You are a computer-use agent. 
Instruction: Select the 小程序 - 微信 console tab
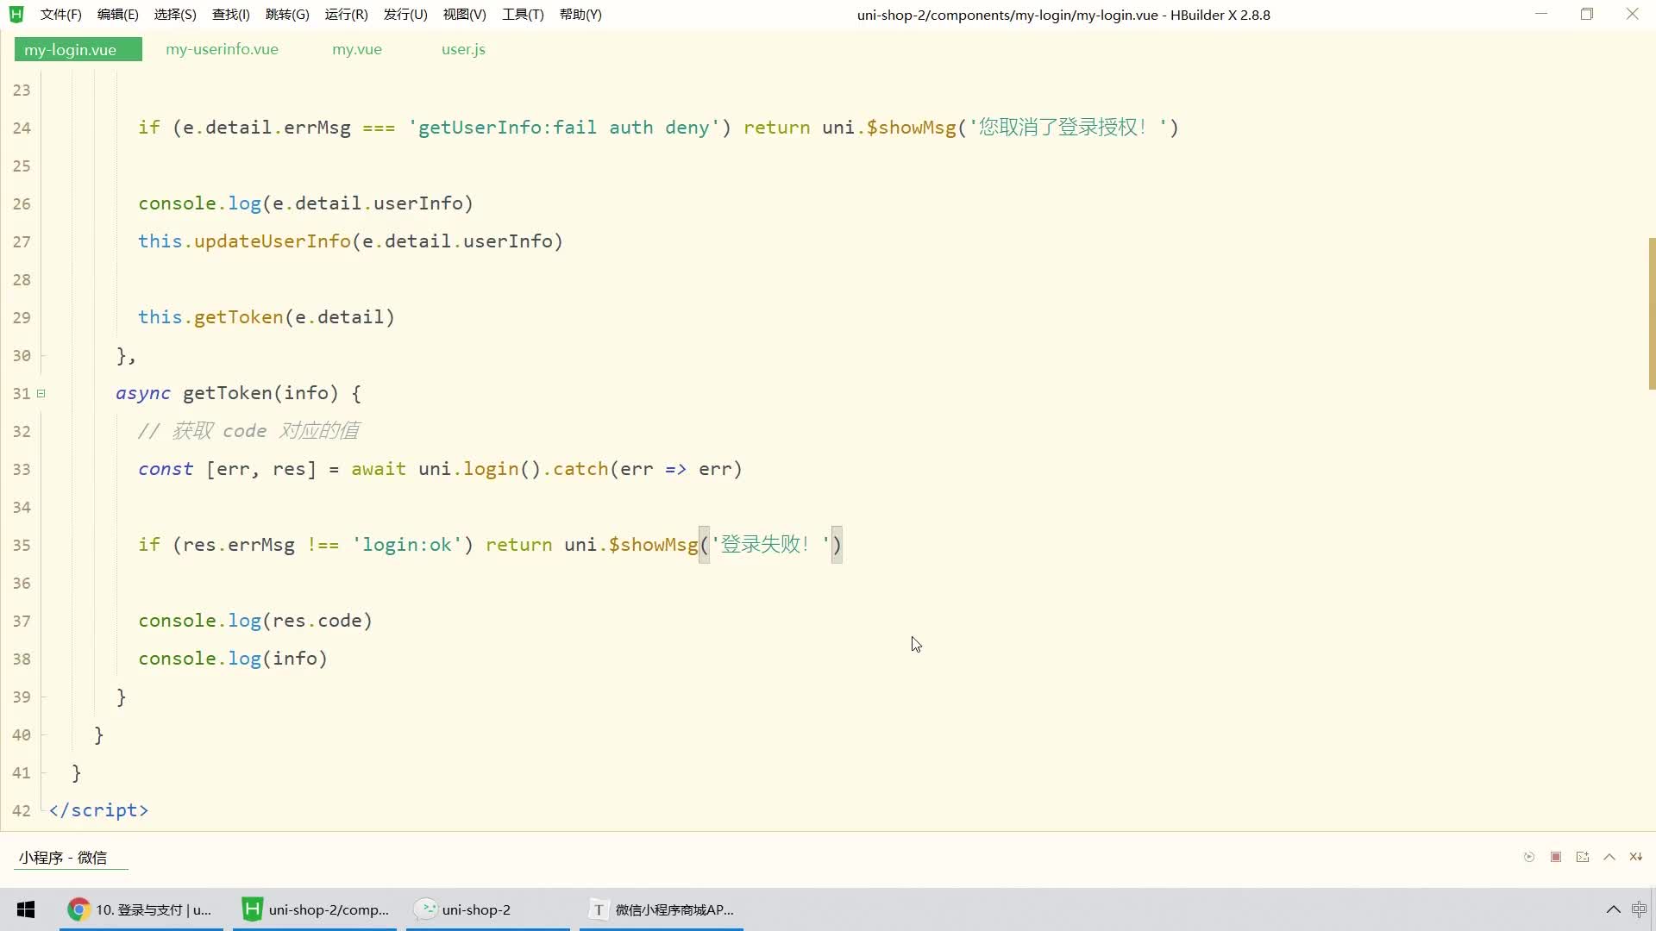[63, 858]
